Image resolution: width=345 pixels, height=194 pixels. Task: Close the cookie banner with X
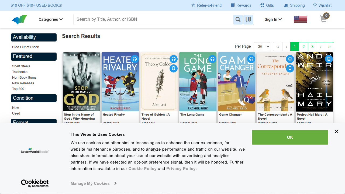[336, 131]
